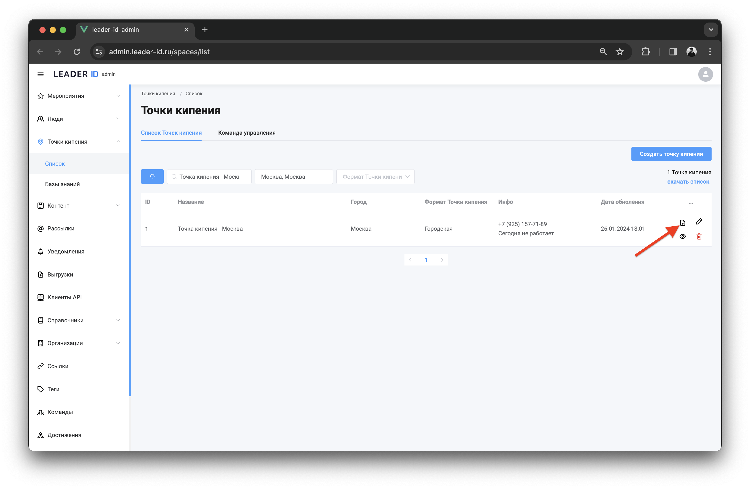
Task: Bookmark page with the star icon
Action: point(620,52)
